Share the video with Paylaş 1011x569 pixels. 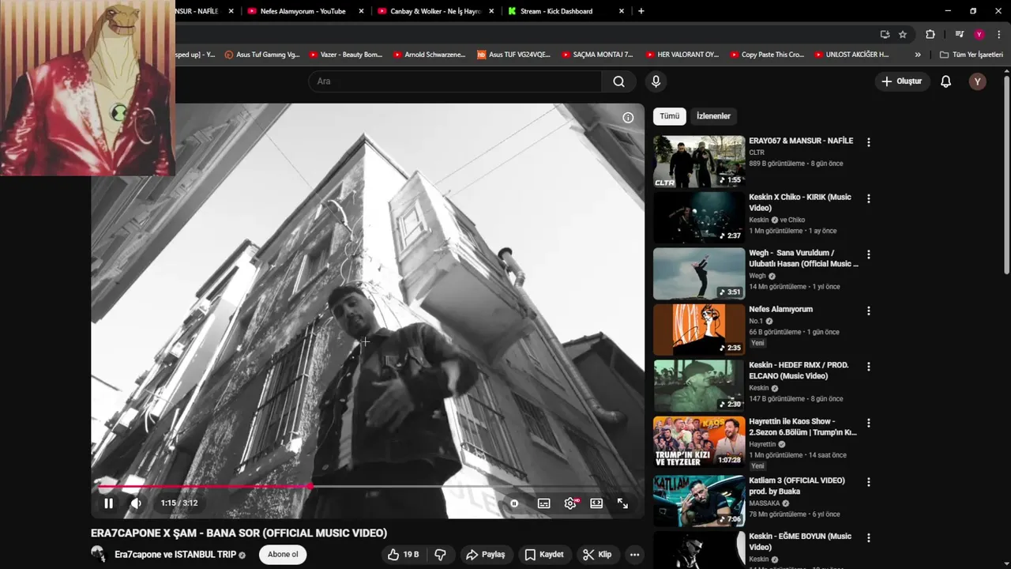pos(486,555)
